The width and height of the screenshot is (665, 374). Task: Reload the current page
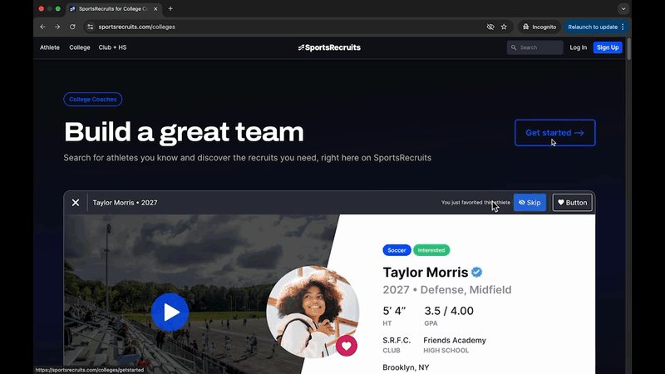(72, 27)
